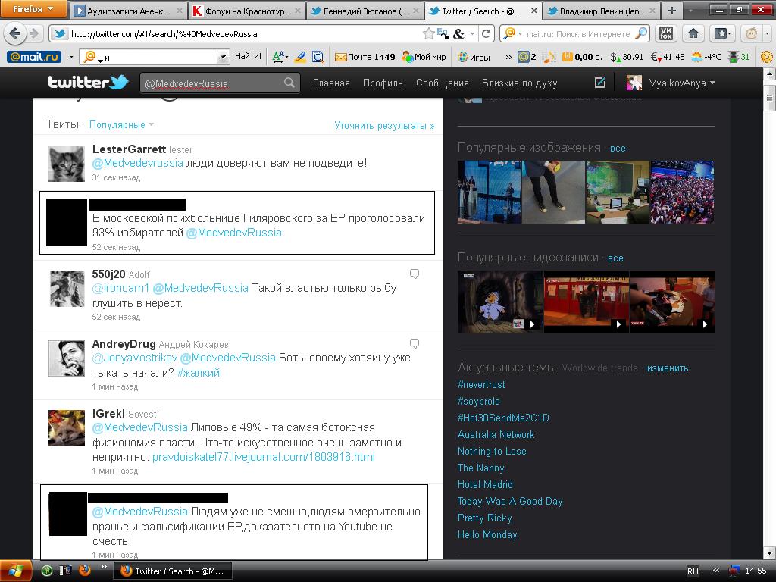
Task: Play the cartoon video thumbnail
Action: (x=500, y=302)
